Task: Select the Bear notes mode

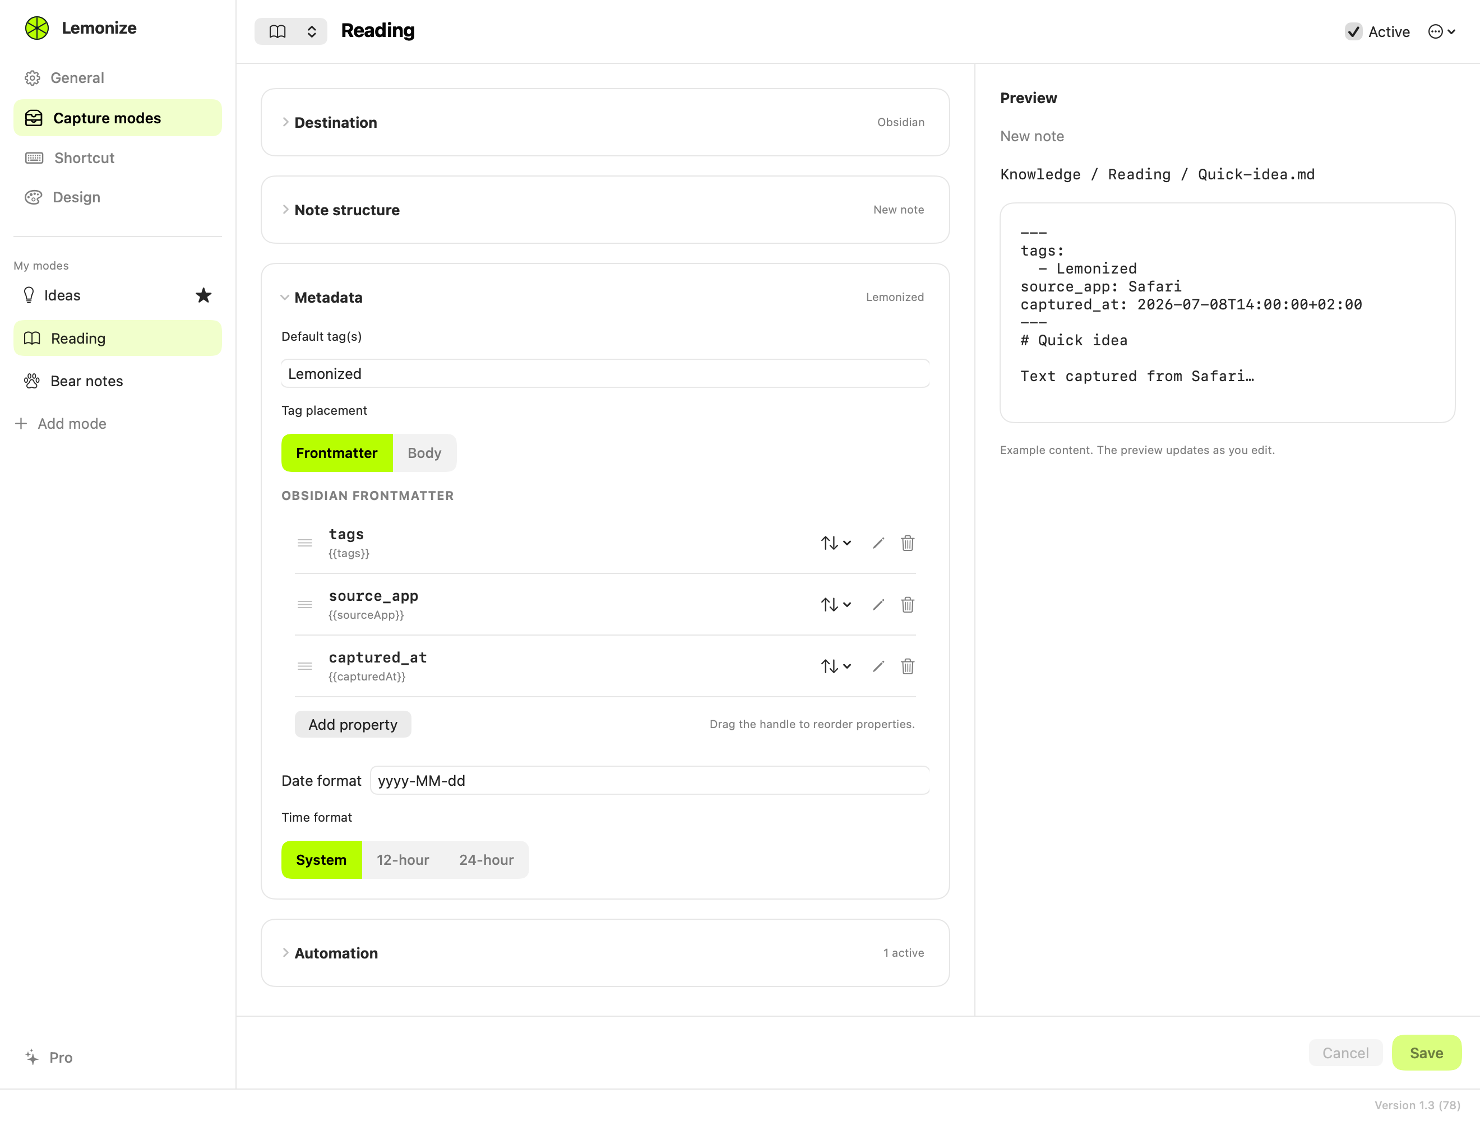Action: (x=117, y=381)
